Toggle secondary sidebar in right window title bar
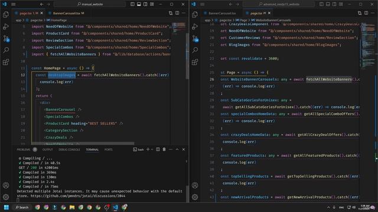Viewport: 378px width, 212px height. tap(334, 4)
